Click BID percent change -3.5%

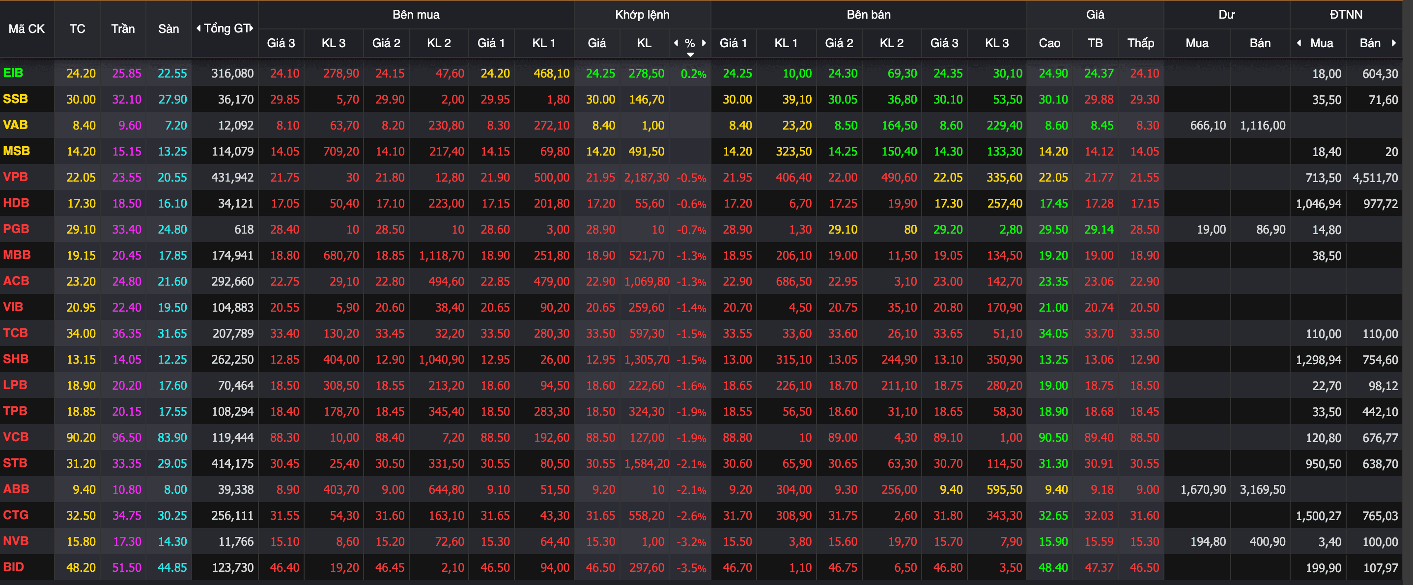point(691,568)
